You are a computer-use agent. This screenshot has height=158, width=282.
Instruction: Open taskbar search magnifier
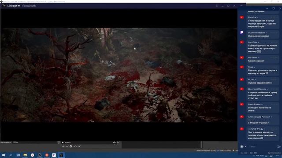(11, 155)
